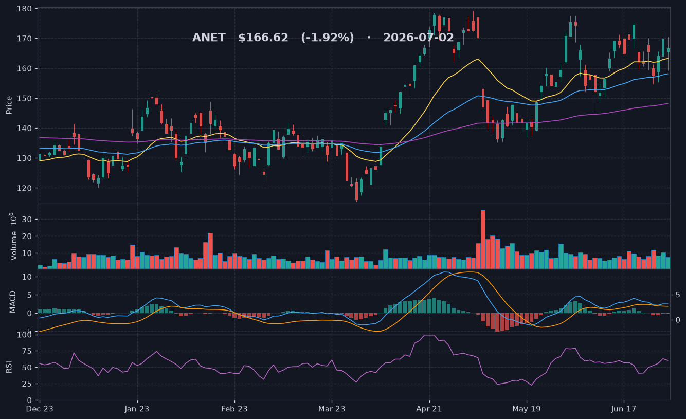Click the Mar 23 x-axis label
Viewport: 686px width, 419px height.
(332, 409)
